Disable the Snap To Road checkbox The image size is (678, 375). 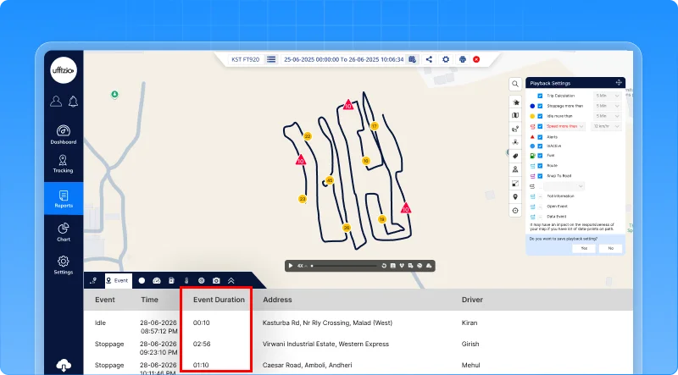(x=540, y=176)
